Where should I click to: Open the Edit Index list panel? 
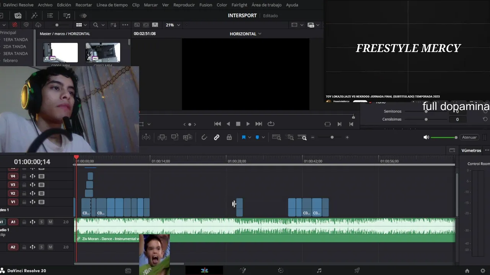(x=50, y=16)
